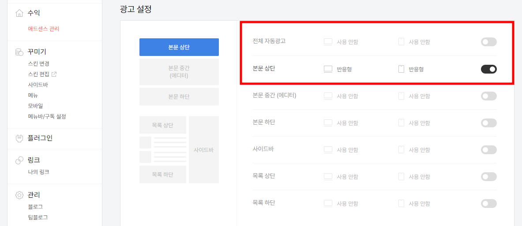
Task: Click desktop 사용 안함 in 목록 상단 row
Action: 347,177
